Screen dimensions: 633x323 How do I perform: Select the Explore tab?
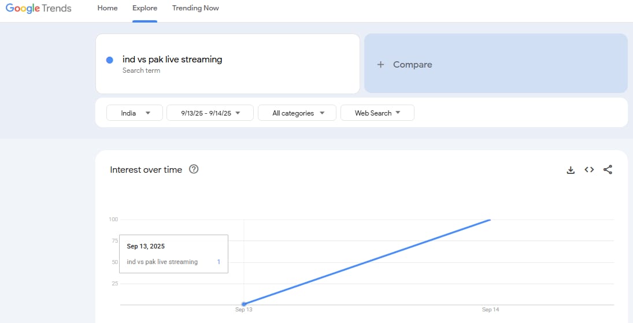[x=145, y=8]
